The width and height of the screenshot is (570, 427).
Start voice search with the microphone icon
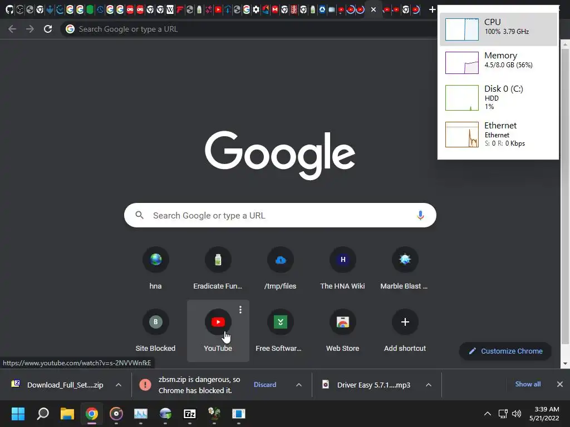tap(420, 215)
